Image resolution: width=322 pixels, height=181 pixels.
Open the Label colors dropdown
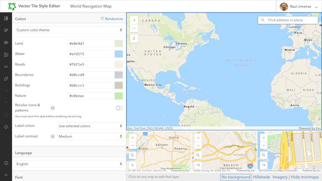click(x=91, y=126)
